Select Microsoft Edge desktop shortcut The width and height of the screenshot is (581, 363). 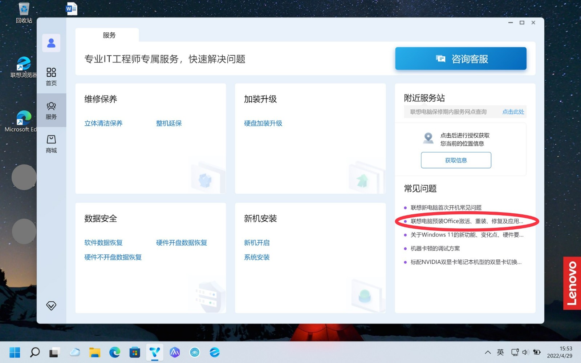(x=23, y=121)
